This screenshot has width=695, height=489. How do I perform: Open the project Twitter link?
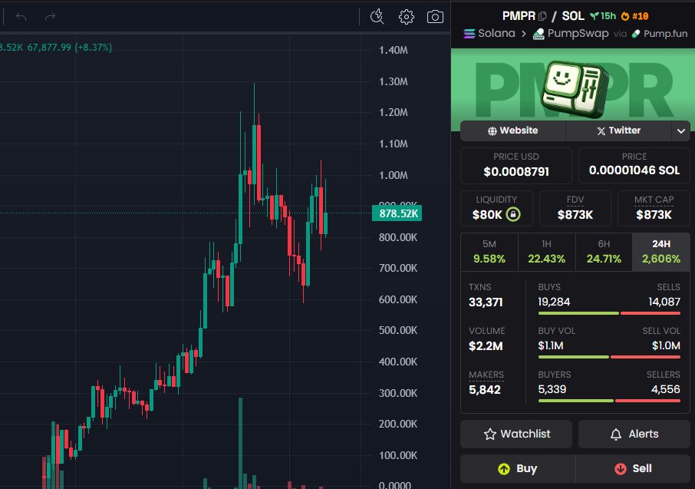(619, 131)
